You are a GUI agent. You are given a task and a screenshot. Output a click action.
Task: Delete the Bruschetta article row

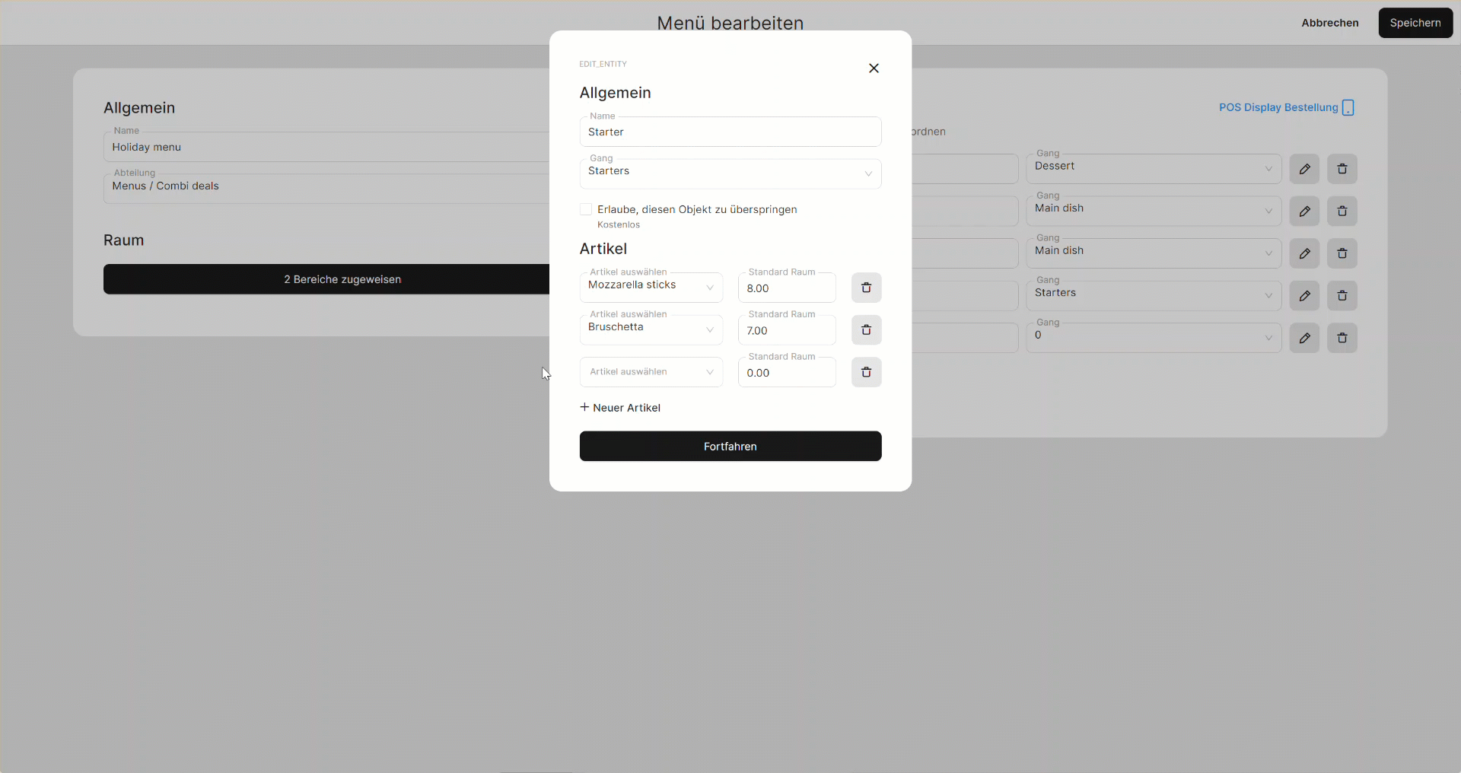866,330
